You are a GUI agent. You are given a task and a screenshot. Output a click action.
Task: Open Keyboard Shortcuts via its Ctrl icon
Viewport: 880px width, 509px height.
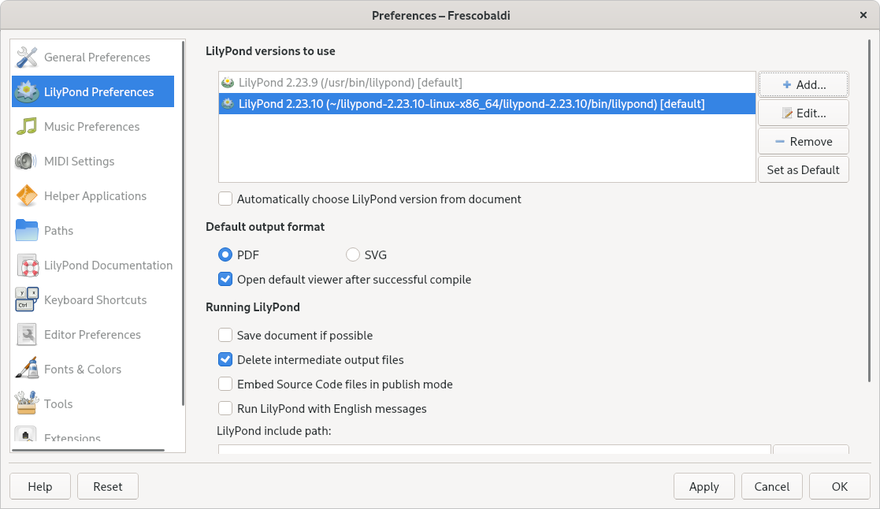tap(26, 299)
